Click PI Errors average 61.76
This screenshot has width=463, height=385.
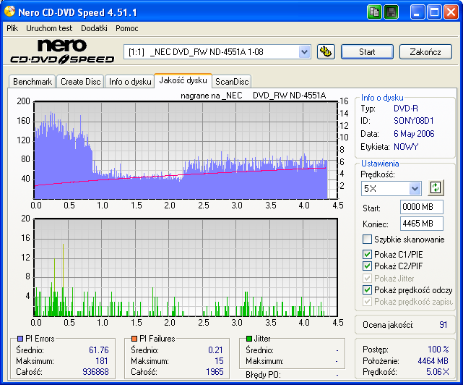point(99,350)
